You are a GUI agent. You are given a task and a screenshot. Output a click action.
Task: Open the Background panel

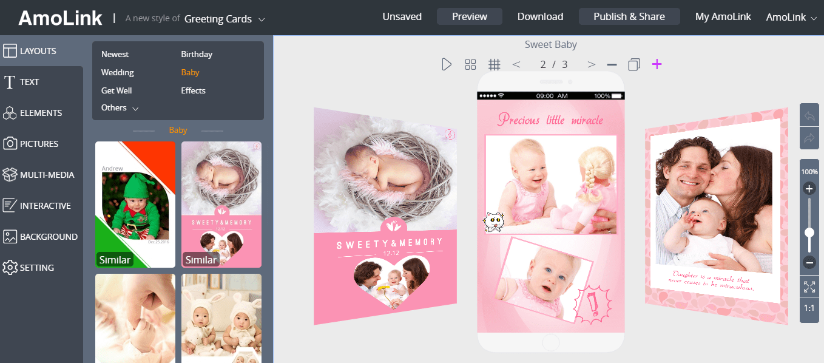(41, 237)
